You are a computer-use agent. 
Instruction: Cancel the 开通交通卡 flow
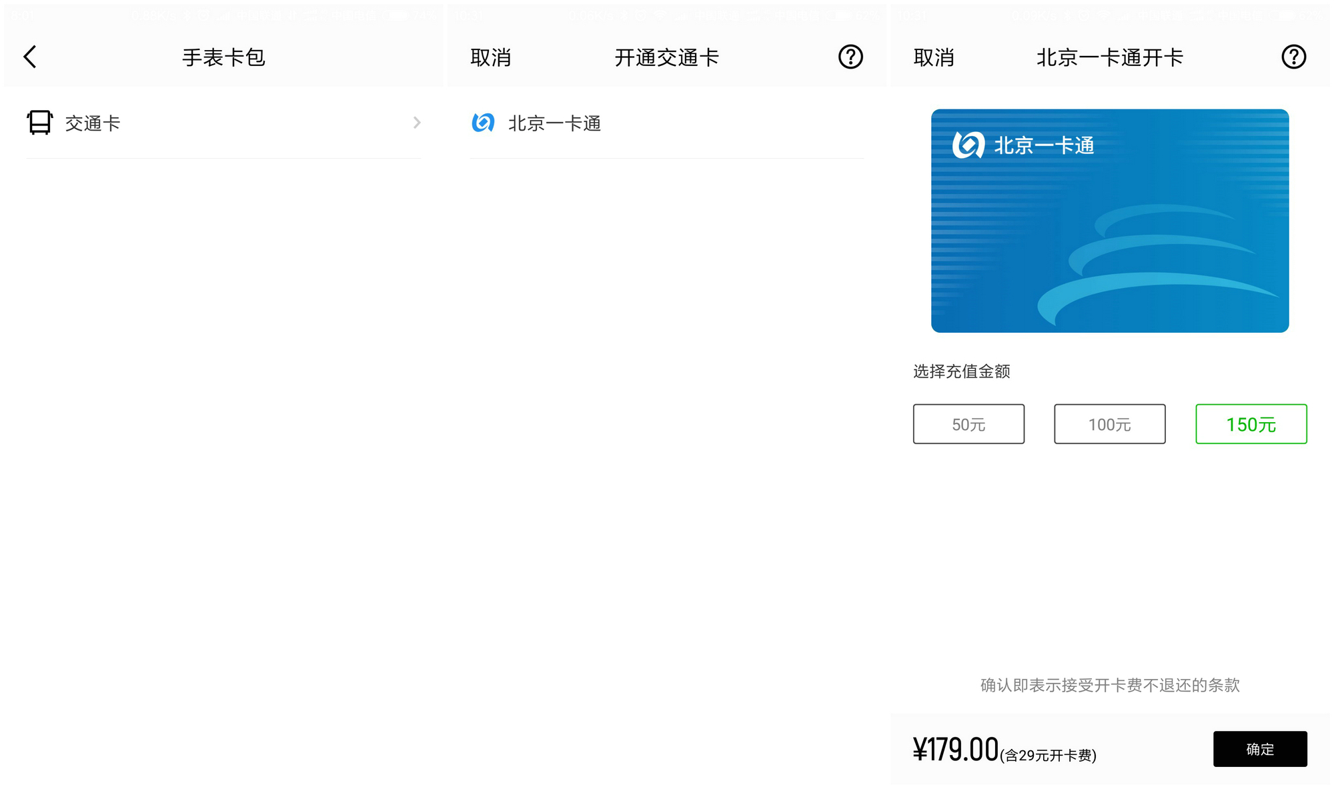click(490, 57)
